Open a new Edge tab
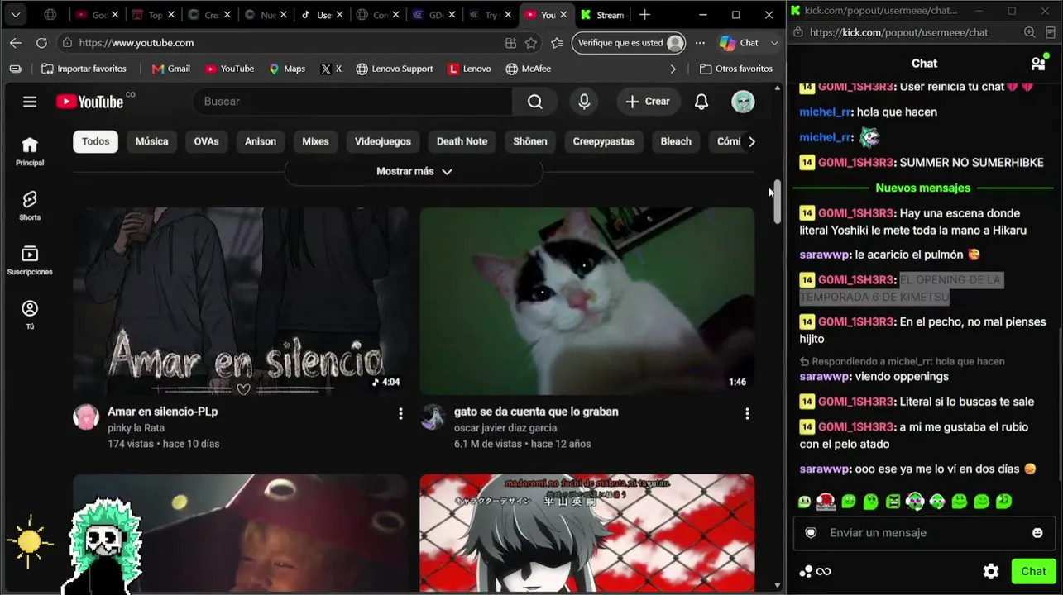1063x595 pixels. click(x=644, y=15)
